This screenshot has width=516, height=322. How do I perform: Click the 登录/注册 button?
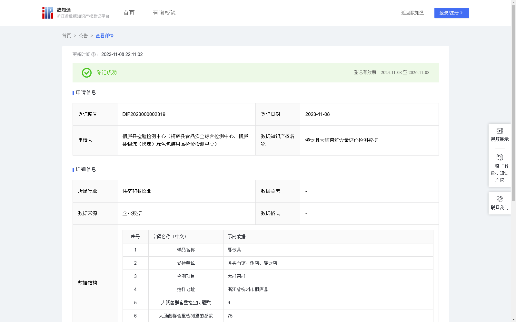coord(451,13)
